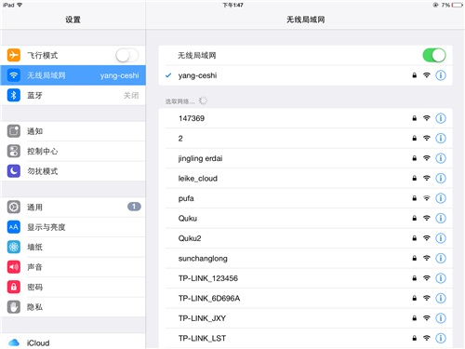Open info for yang-ceshi network
Screen dimensions: 465x349
click(x=441, y=75)
